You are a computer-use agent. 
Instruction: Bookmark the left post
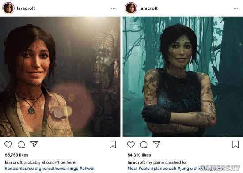click(x=113, y=144)
